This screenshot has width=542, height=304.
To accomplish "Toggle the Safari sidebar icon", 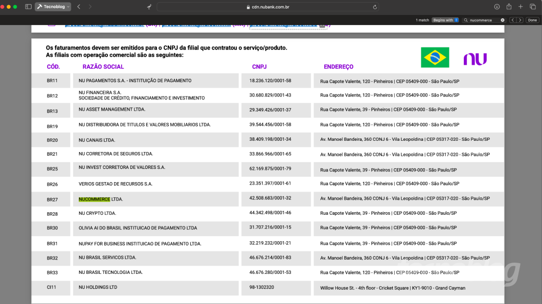I will tap(28, 7).
